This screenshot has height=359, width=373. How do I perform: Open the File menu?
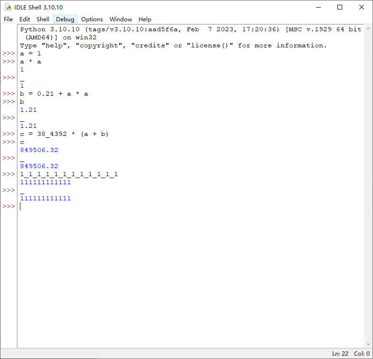point(9,19)
